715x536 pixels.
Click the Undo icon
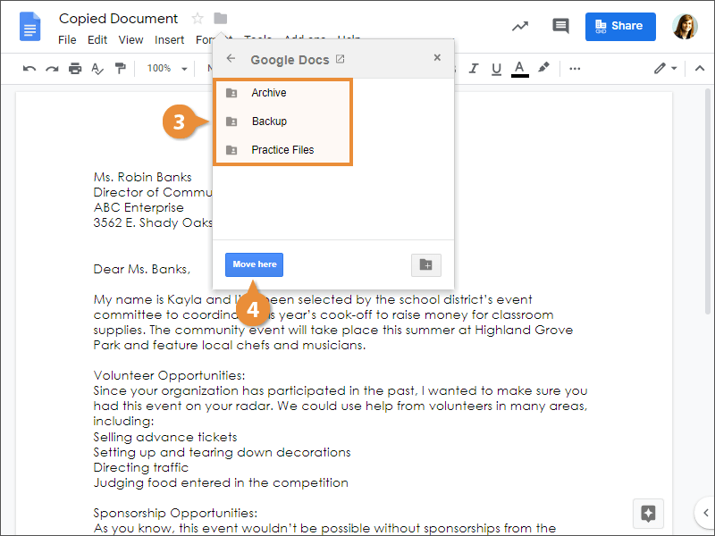tap(29, 69)
